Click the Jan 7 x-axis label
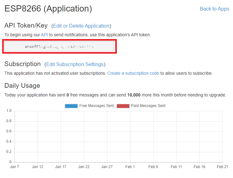 click(14, 167)
